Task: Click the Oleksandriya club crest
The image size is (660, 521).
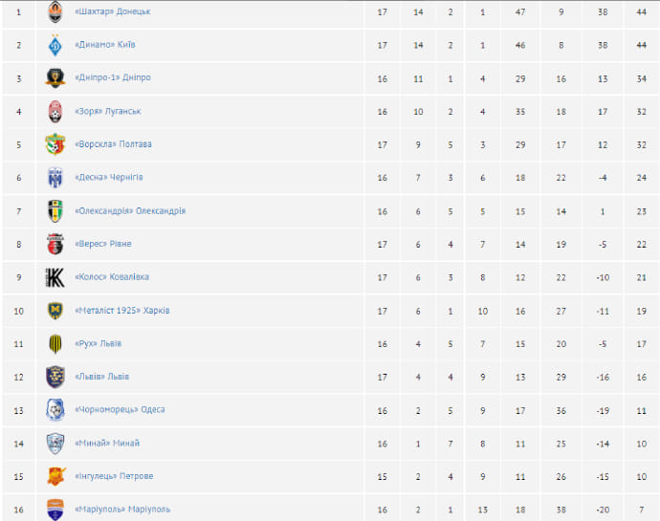Action: tap(55, 211)
